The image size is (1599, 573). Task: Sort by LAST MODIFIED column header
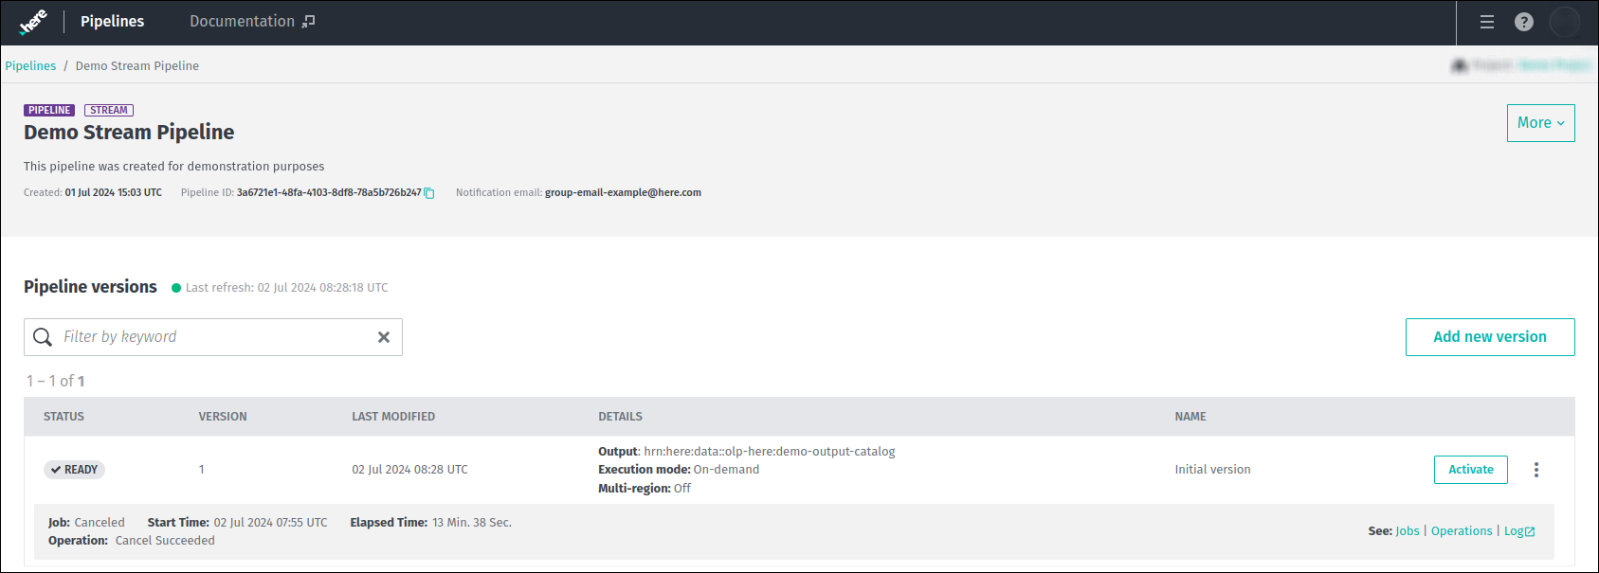(393, 417)
